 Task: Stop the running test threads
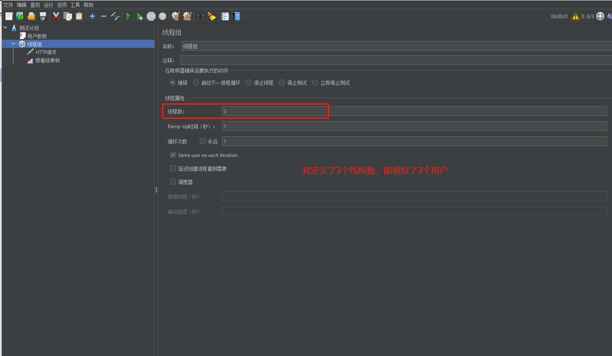pos(151,16)
